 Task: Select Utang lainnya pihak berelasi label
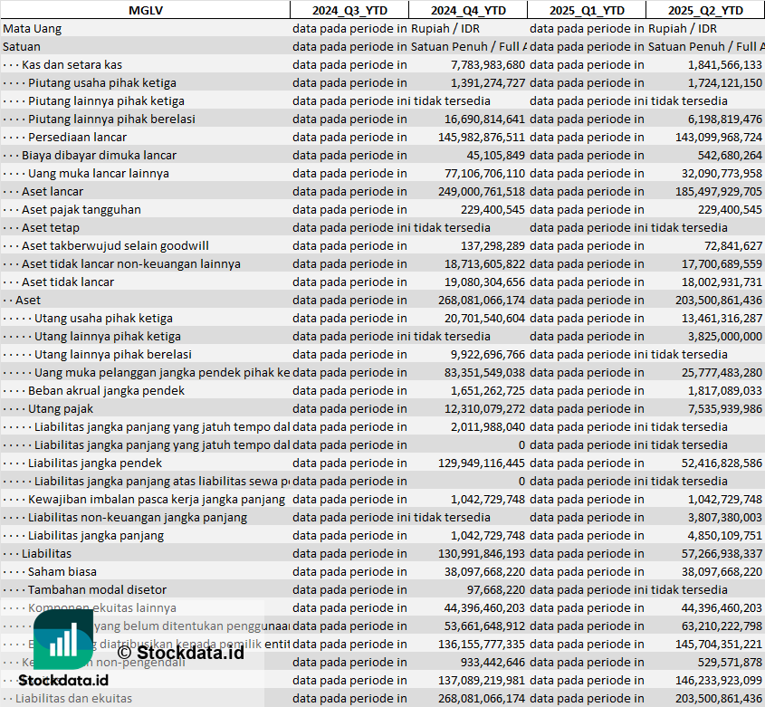pos(112,354)
